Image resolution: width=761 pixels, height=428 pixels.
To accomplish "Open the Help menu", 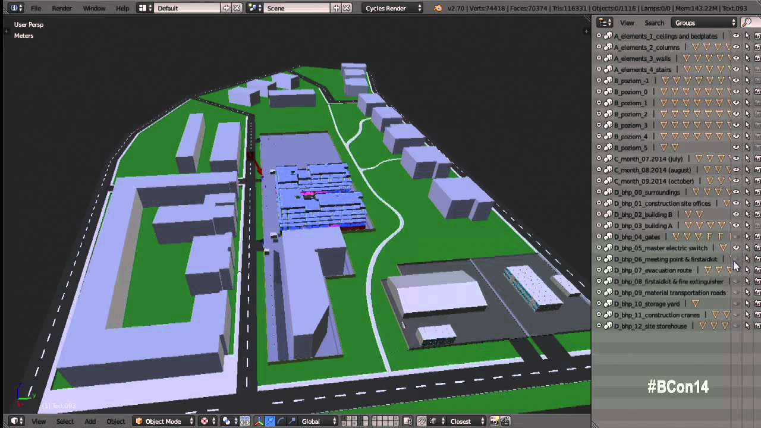I will 122,8.
